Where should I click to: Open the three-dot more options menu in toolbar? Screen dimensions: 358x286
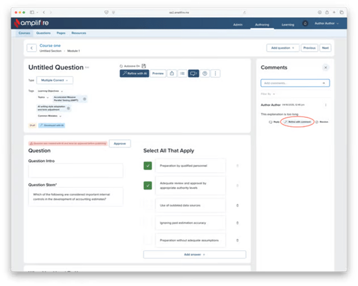(x=215, y=74)
